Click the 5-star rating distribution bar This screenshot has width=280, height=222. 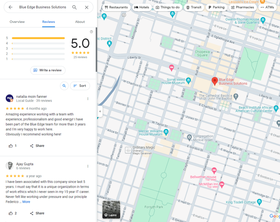pos(38,38)
